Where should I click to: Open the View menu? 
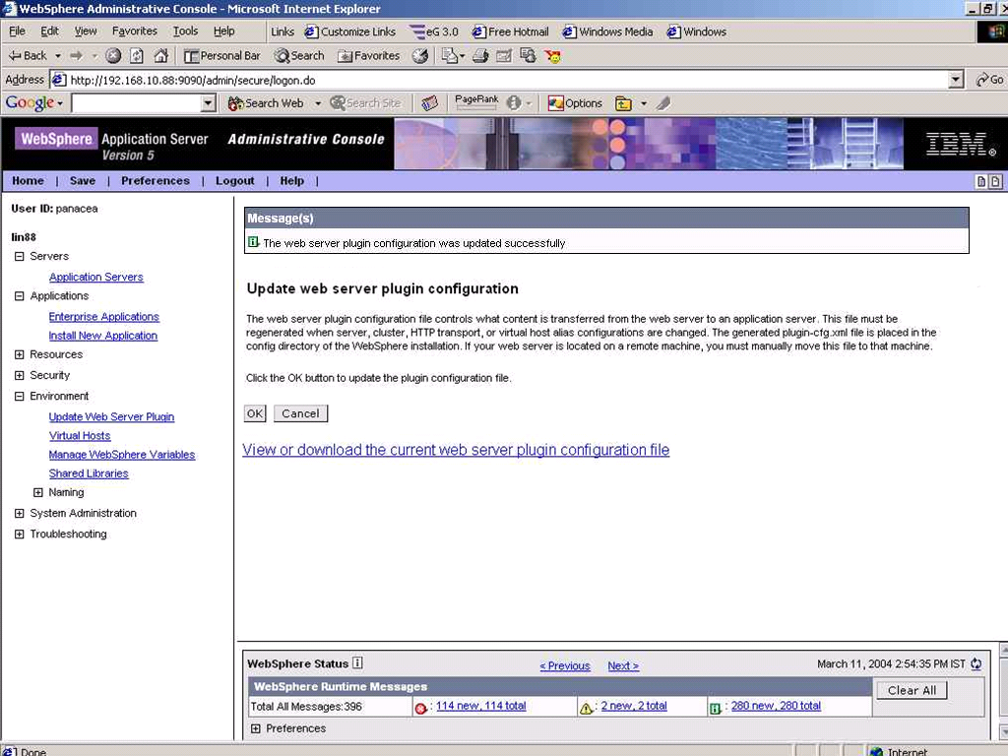coord(86,31)
